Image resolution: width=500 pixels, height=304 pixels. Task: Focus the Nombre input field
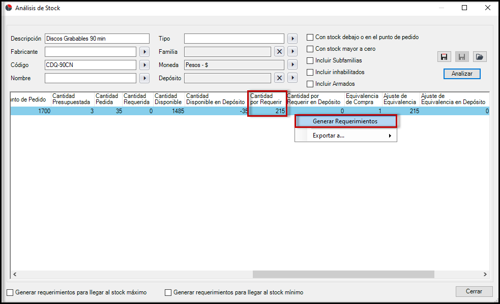(x=91, y=78)
